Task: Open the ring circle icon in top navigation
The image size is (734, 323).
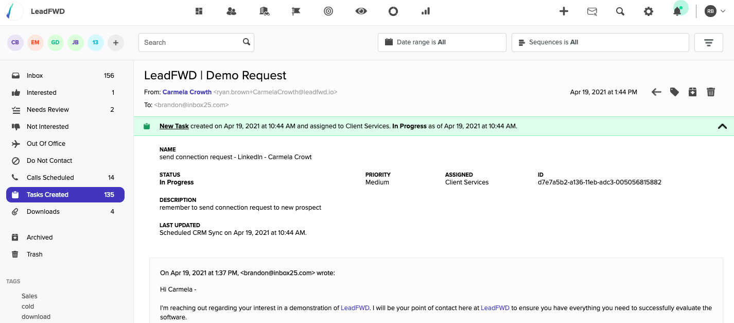Action: tap(393, 11)
